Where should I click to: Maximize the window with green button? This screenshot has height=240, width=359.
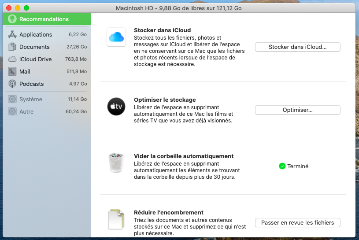tap(26, 8)
